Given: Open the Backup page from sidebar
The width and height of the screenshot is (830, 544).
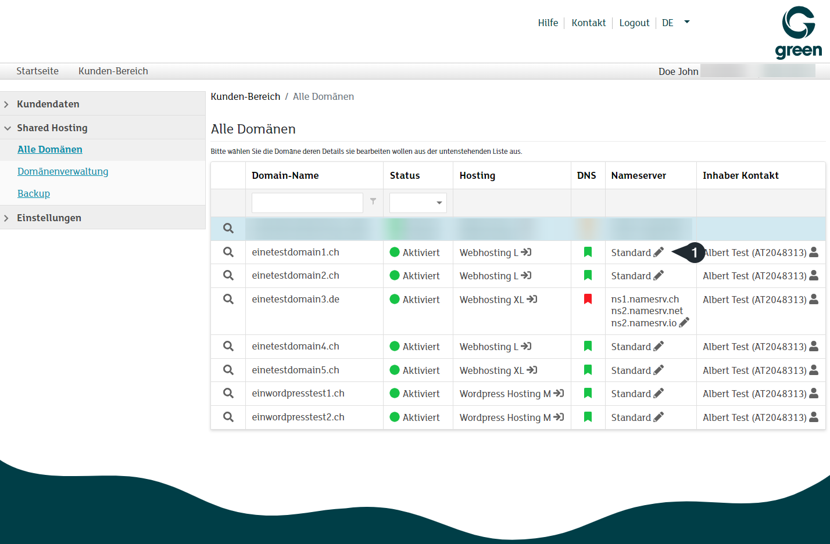Looking at the screenshot, I should coord(33,193).
